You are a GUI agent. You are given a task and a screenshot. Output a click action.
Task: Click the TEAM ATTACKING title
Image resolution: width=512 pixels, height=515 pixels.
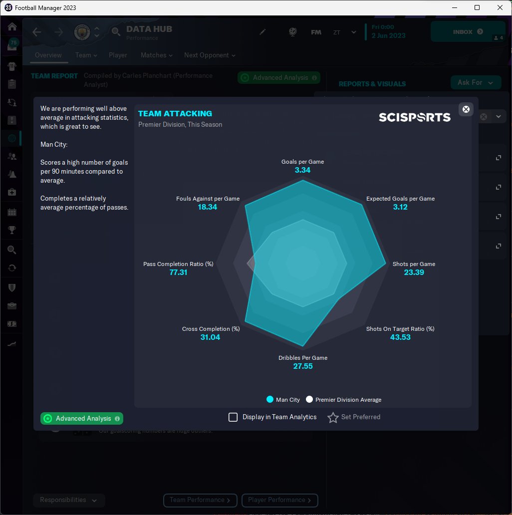pos(175,114)
